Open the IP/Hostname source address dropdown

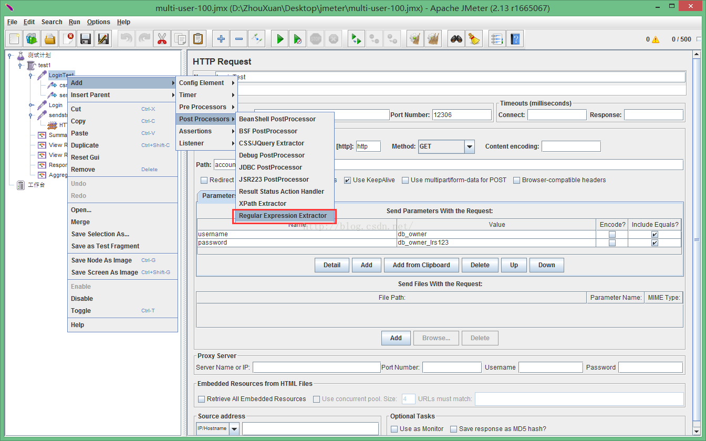(x=234, y=429)
